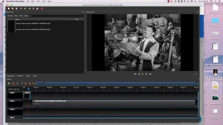
Task: Select the Audio files filter
Action: (x=21, y=16)
